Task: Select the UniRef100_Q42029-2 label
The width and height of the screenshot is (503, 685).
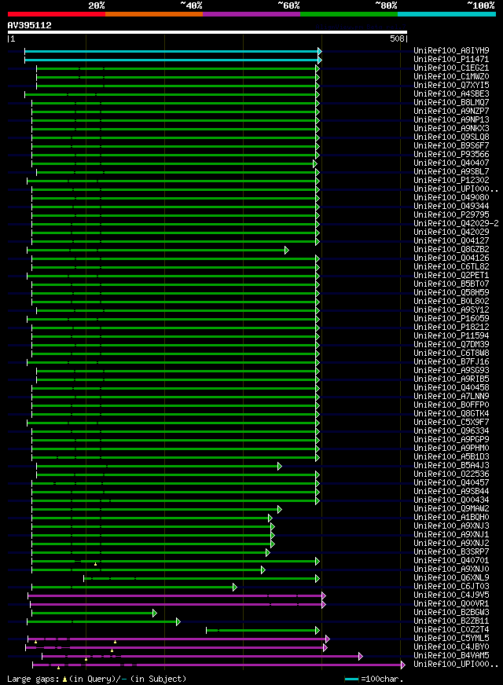Action: click(x=456, y=224)
